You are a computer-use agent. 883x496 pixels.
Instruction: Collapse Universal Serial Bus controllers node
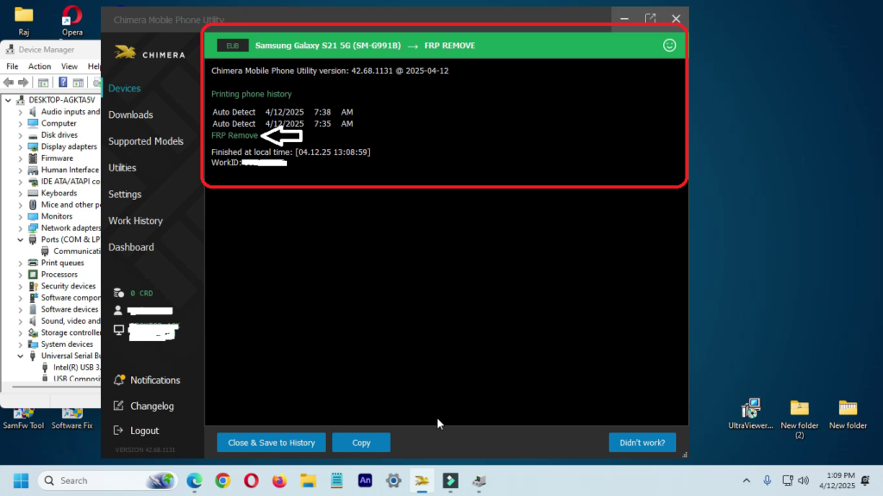click(21, 356)
